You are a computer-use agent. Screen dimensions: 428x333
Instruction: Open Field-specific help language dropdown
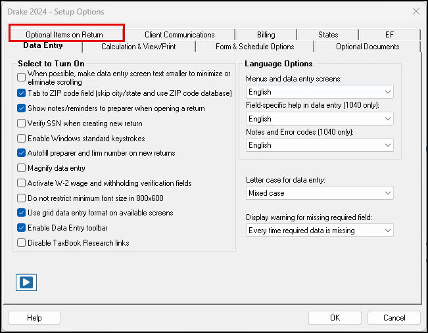point(320,119)
